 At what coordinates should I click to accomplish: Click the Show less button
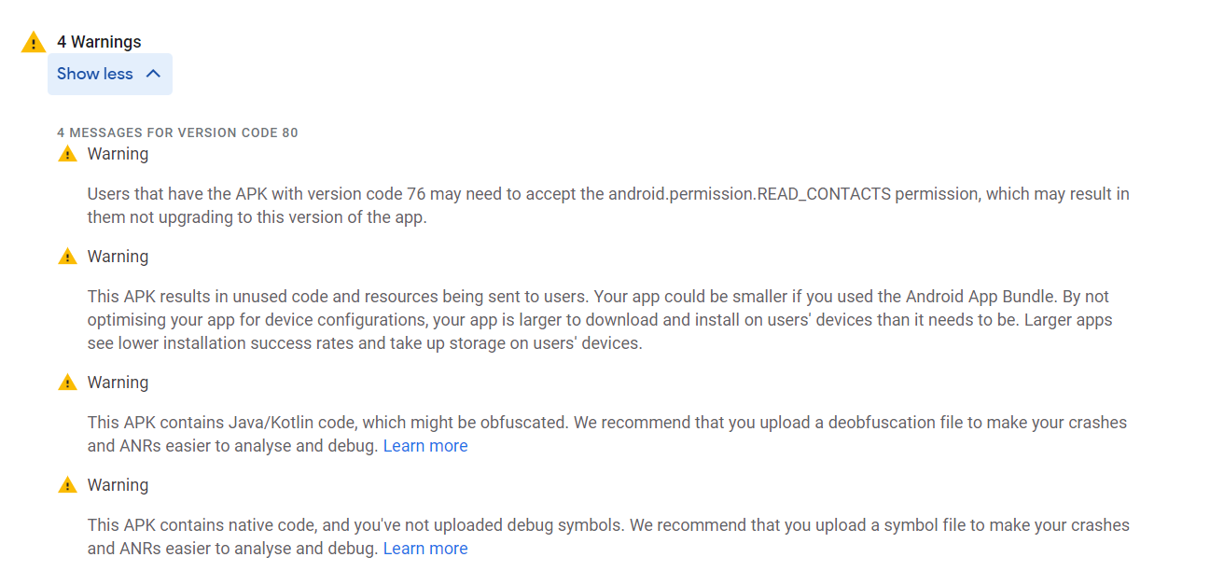[x=110, y=74]
